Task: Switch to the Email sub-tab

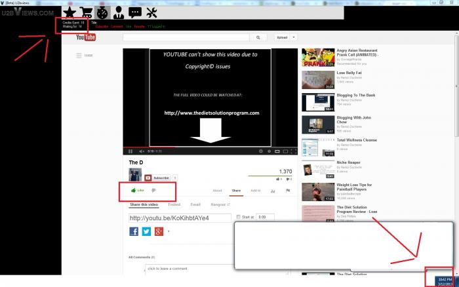Action: [195, 204]
